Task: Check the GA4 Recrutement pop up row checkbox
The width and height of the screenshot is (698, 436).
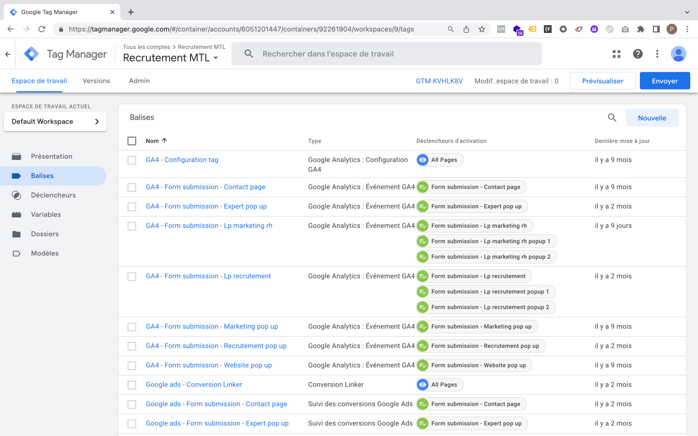Action: tap(132, 346)
